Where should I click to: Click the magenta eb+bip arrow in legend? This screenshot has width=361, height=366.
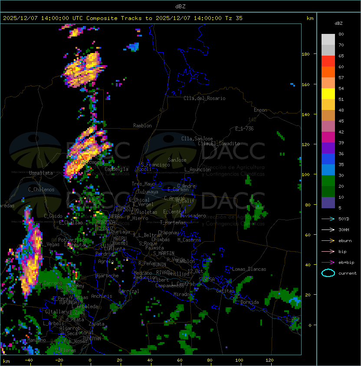coord(328,263)
